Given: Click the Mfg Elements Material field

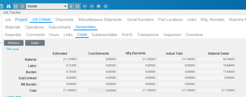Looking at the screenshot, I should point(137,59).
